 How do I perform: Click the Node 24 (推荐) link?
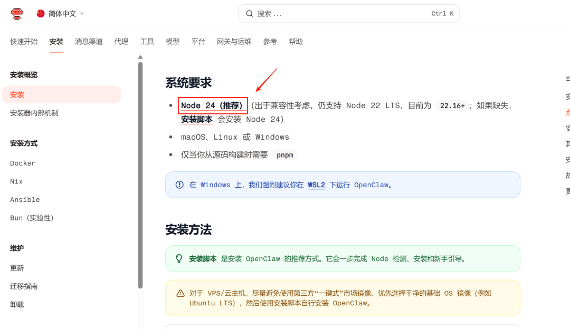pyautogui.click(x=212, y=105)
